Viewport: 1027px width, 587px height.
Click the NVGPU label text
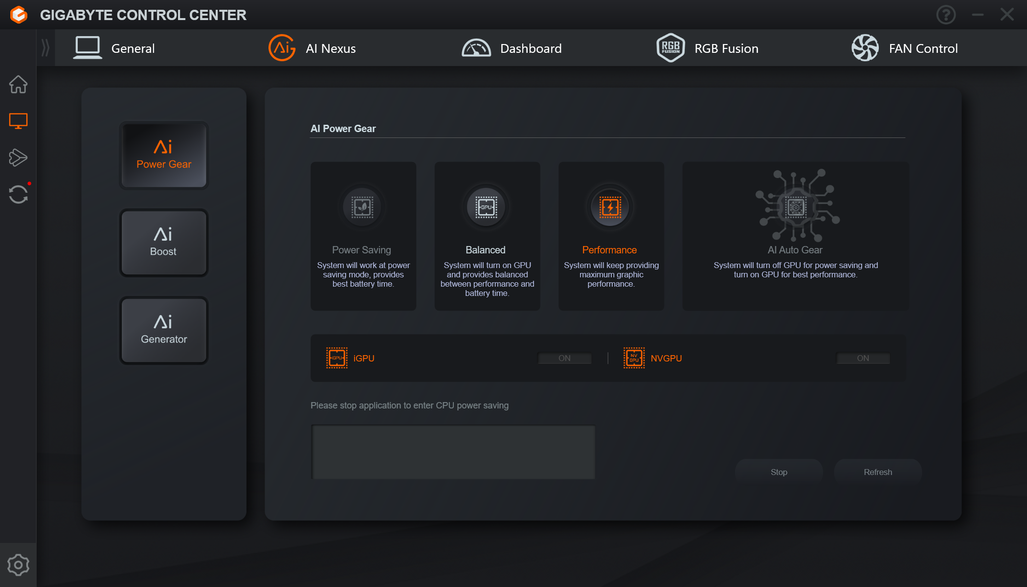click(666, 358)
